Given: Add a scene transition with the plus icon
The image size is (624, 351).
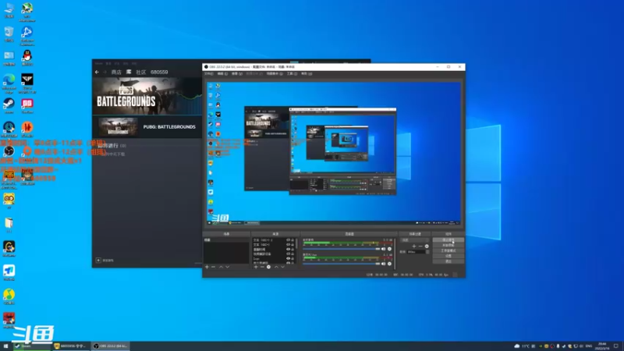Looking at the screenshot, I should tap(414, 246).
